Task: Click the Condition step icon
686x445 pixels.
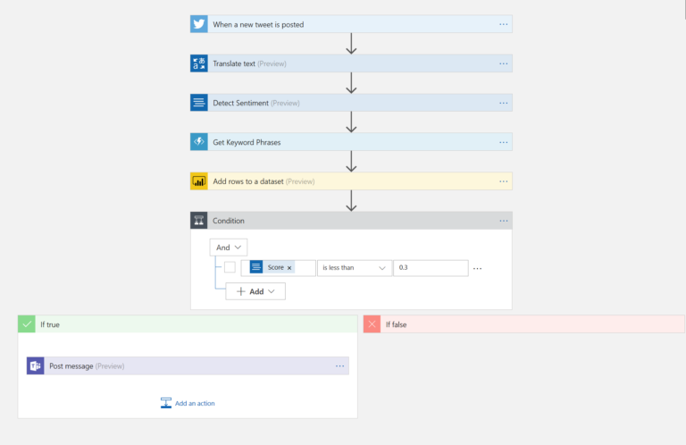Action: [x=198, y=221]
